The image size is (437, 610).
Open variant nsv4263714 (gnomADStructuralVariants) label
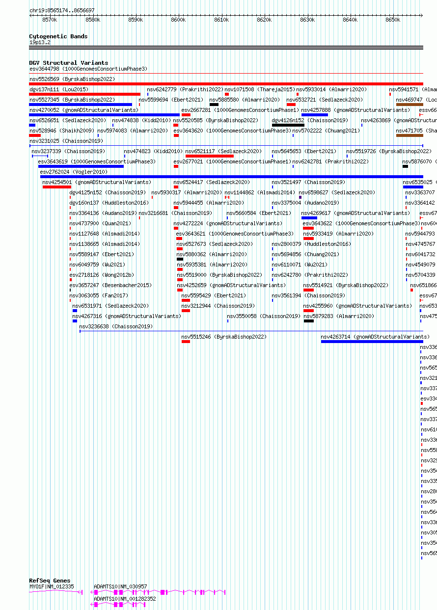pyautogui.click(x=375, y=337)
